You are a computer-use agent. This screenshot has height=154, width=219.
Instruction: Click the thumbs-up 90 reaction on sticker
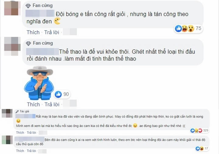click(62, 94)
